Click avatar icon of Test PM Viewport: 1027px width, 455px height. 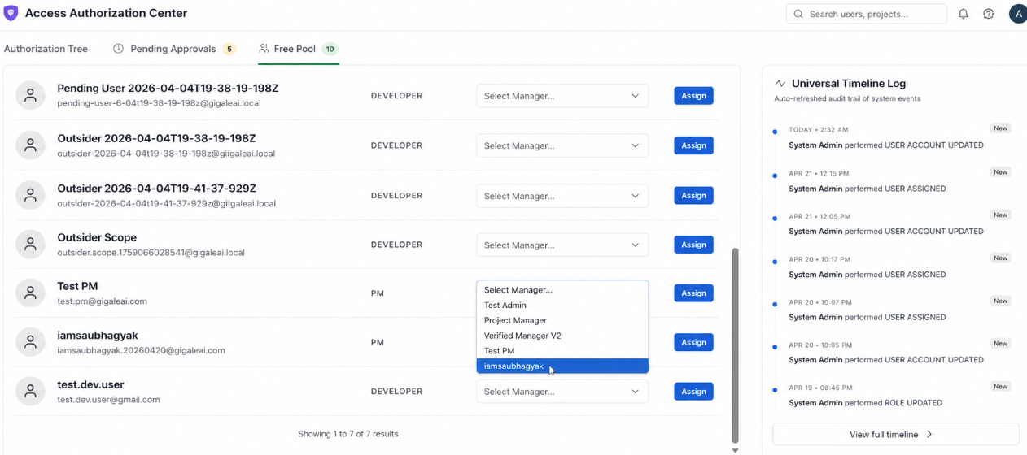30,293
